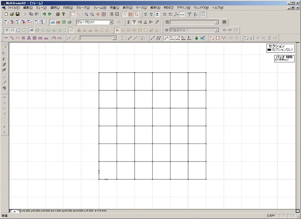Open the ビュー(V) menu
Image resolution: width=301 pixels, height=219 pixels.
(41, 8)
